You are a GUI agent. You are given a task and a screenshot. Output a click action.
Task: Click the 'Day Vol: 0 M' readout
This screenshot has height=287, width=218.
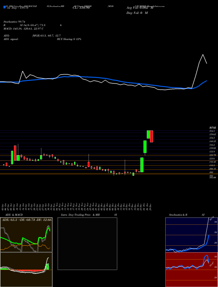137,13
